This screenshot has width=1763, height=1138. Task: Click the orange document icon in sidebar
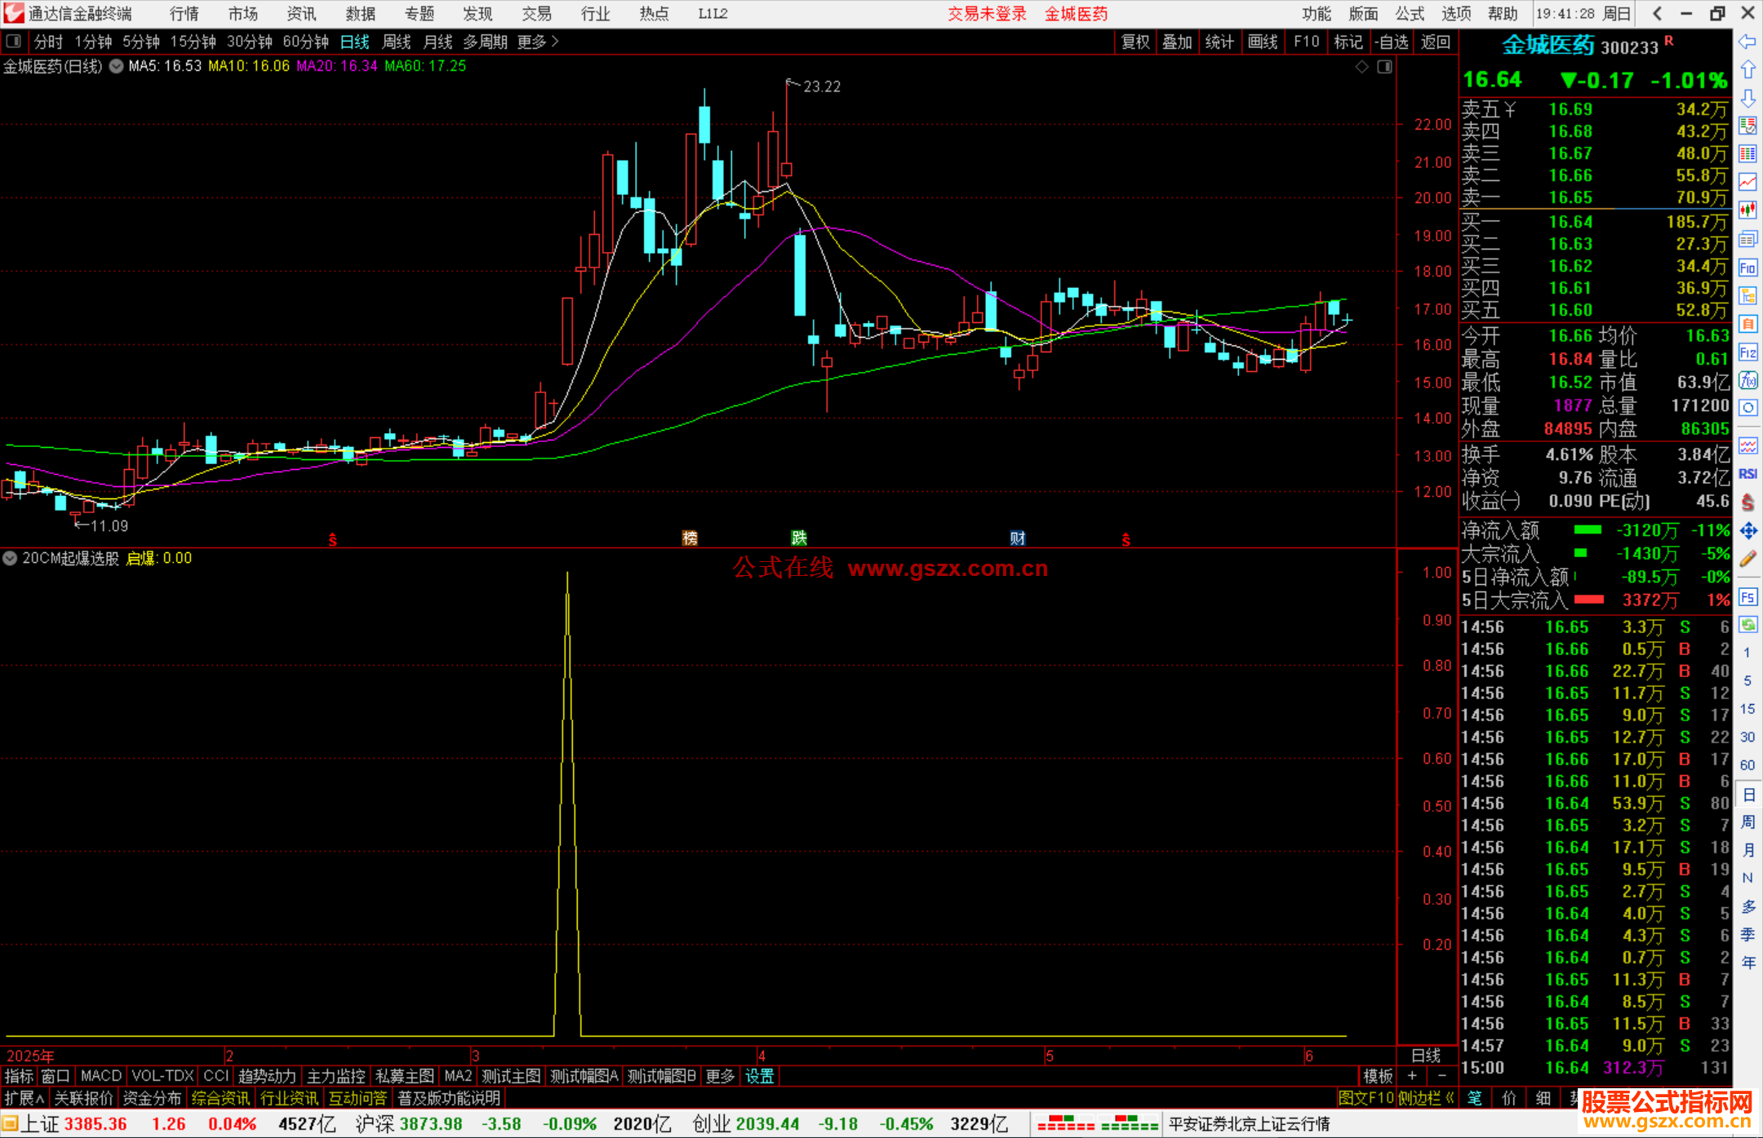coord(1747,324)
